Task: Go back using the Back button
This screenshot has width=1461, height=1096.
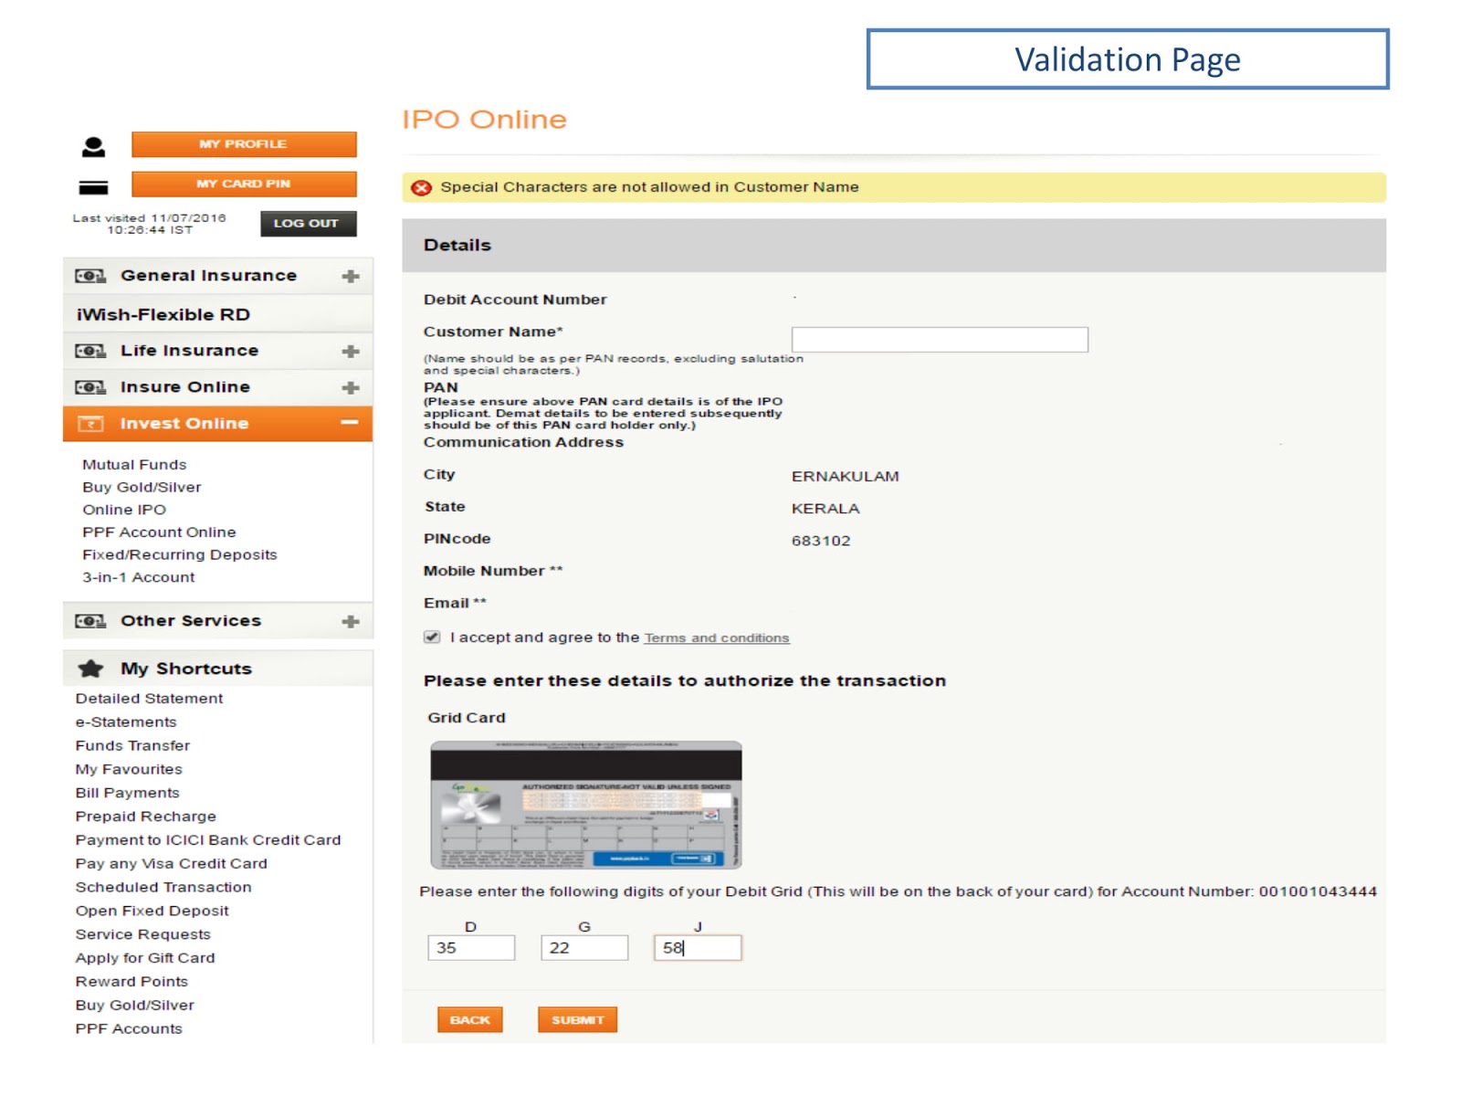Action: point(470,1019)
